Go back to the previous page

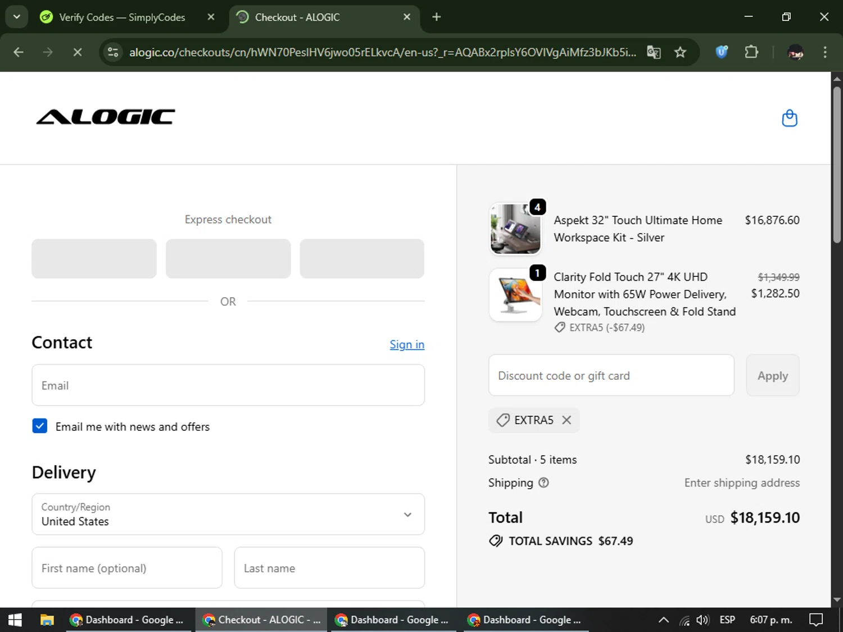pyautogui.click(x=19, y=52)
